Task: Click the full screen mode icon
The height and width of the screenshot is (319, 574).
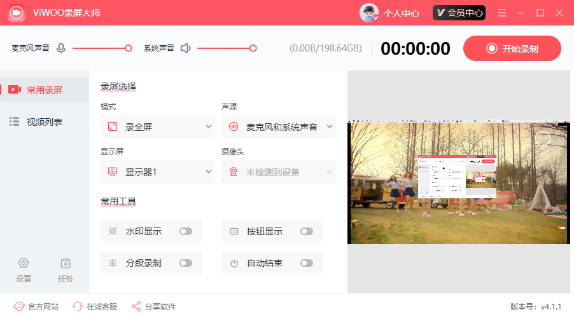Action: pos(113,126)
